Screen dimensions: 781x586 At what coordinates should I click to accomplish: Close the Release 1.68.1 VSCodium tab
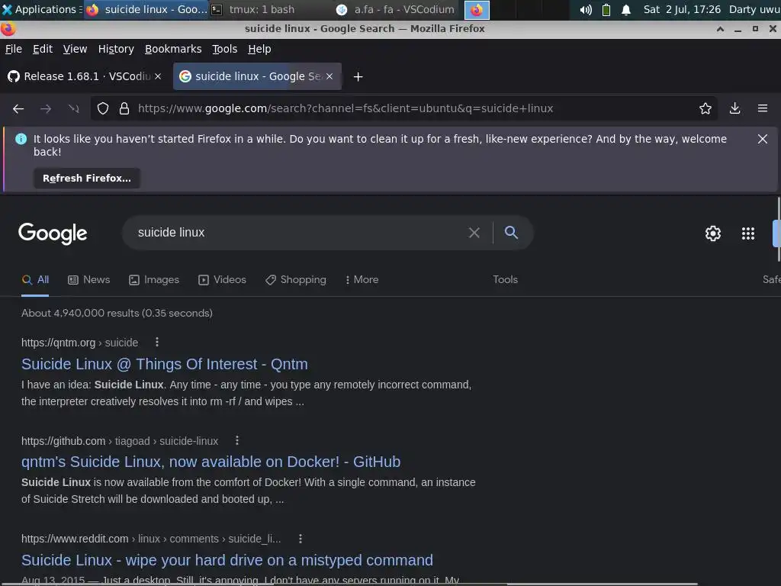158,76
